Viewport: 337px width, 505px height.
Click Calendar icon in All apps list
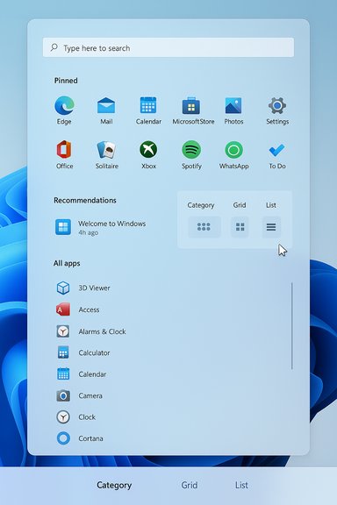[63, 373]
